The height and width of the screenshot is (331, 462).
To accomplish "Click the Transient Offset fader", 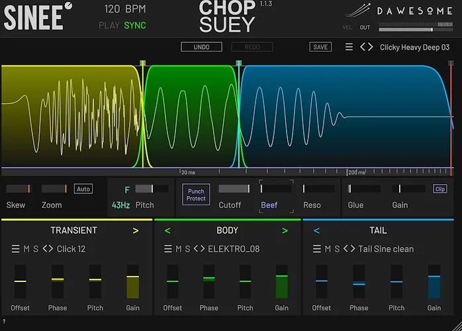I will click(20, 281).
